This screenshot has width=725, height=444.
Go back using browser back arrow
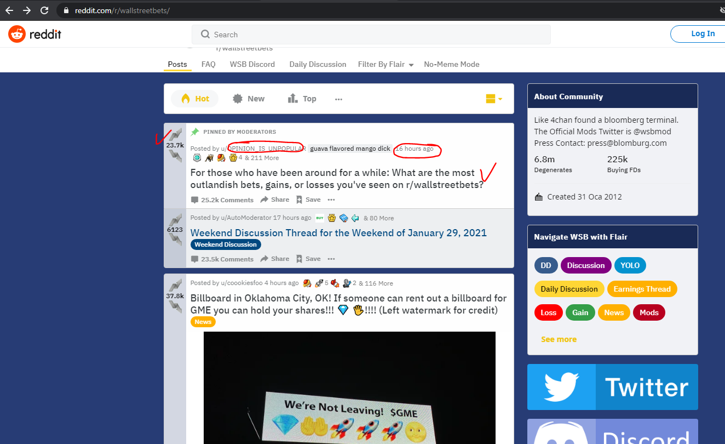tap(9, 10)
